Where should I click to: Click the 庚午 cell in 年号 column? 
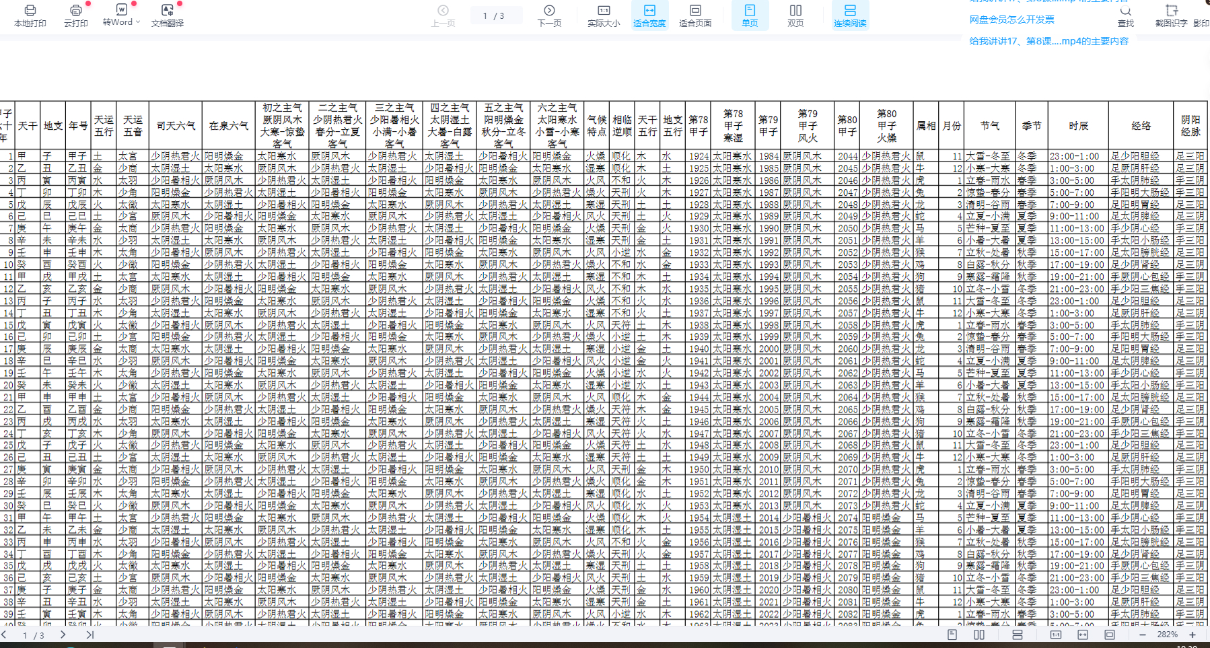pos(78,229)
